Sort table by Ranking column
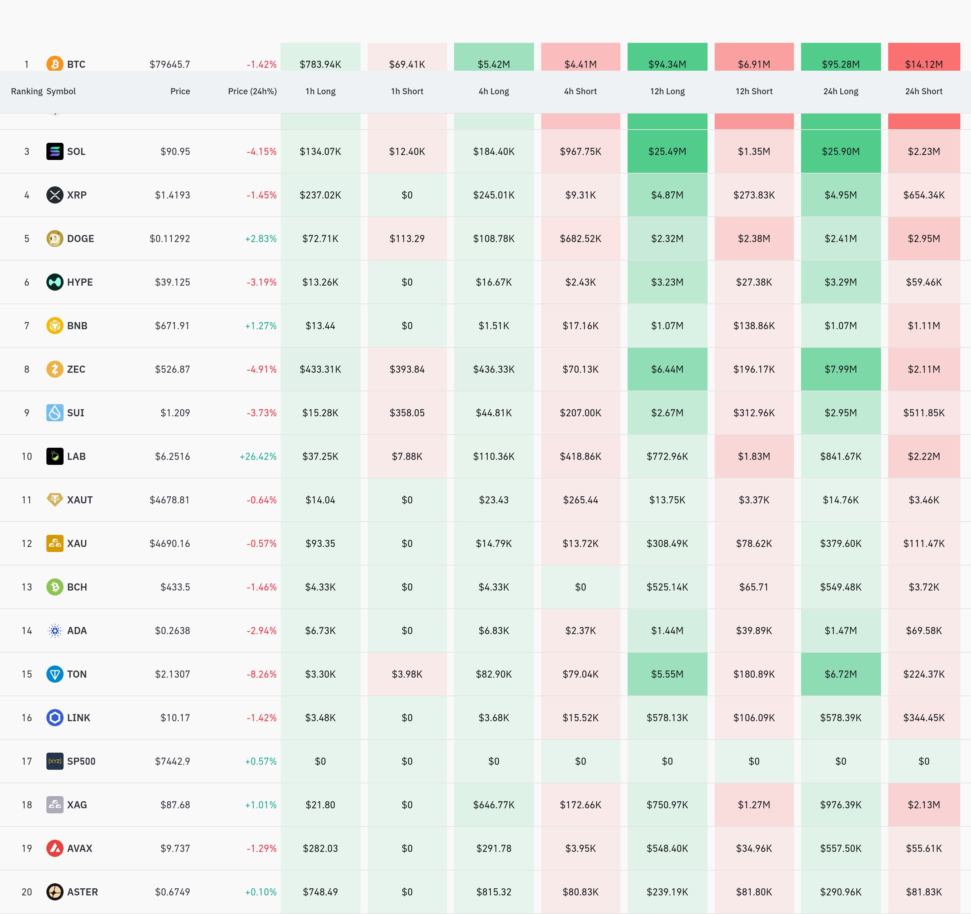 pos(27,91)
